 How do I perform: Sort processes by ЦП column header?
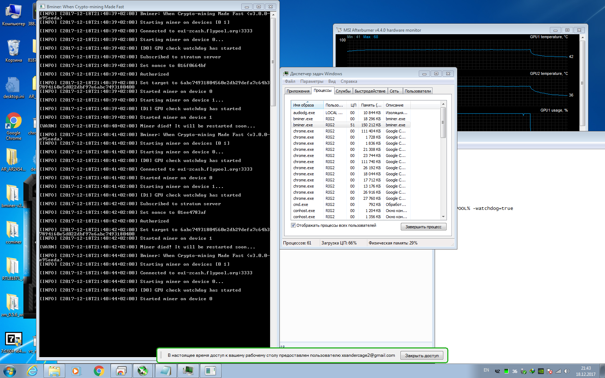pos(353,105)
